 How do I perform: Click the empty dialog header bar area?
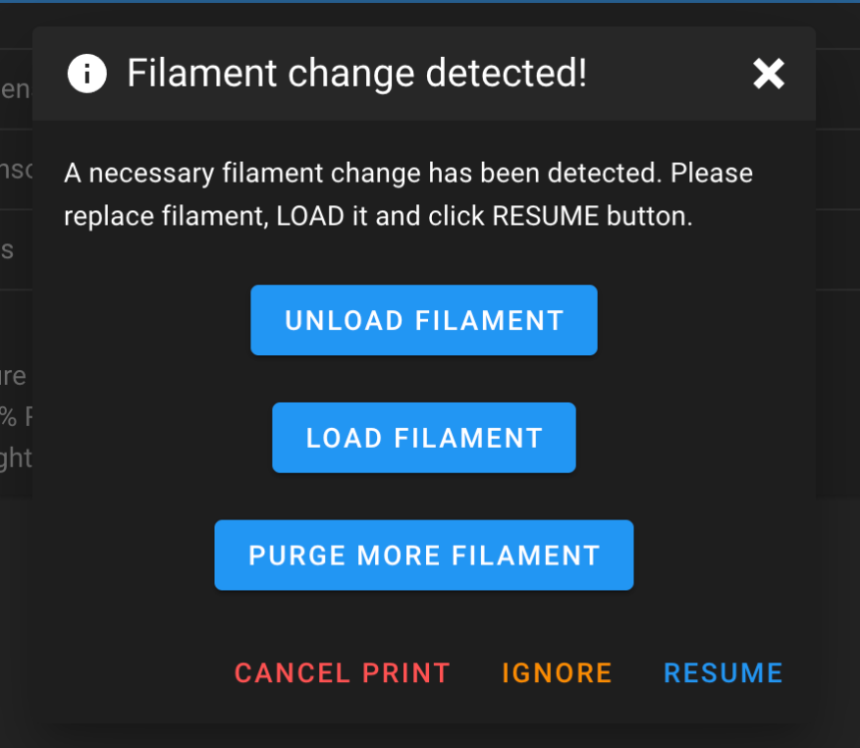click(x=668, y=74)
